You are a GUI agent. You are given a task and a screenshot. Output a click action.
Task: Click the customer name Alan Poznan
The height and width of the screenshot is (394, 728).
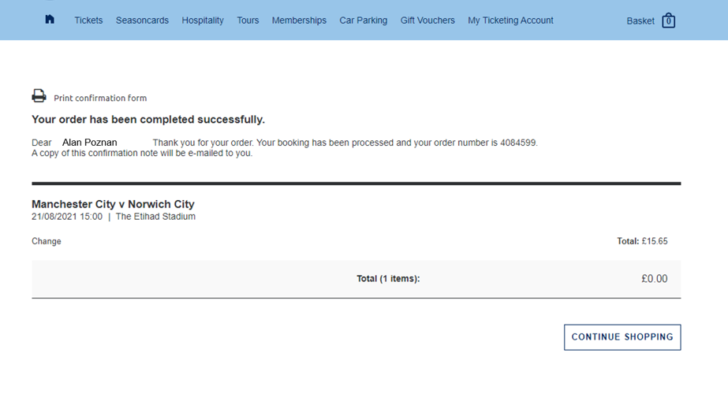[x=90, y=143]
